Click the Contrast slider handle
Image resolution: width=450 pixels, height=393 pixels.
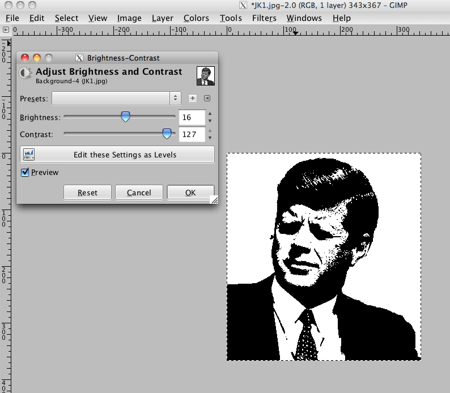(167, 134)
